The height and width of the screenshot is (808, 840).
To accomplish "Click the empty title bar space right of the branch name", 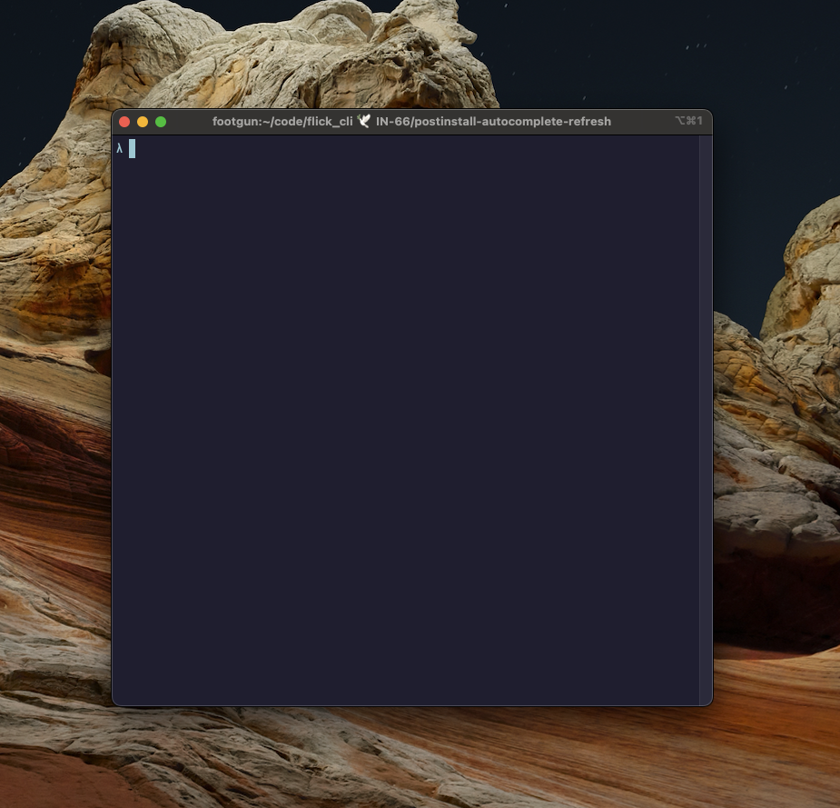I will 641,122.
